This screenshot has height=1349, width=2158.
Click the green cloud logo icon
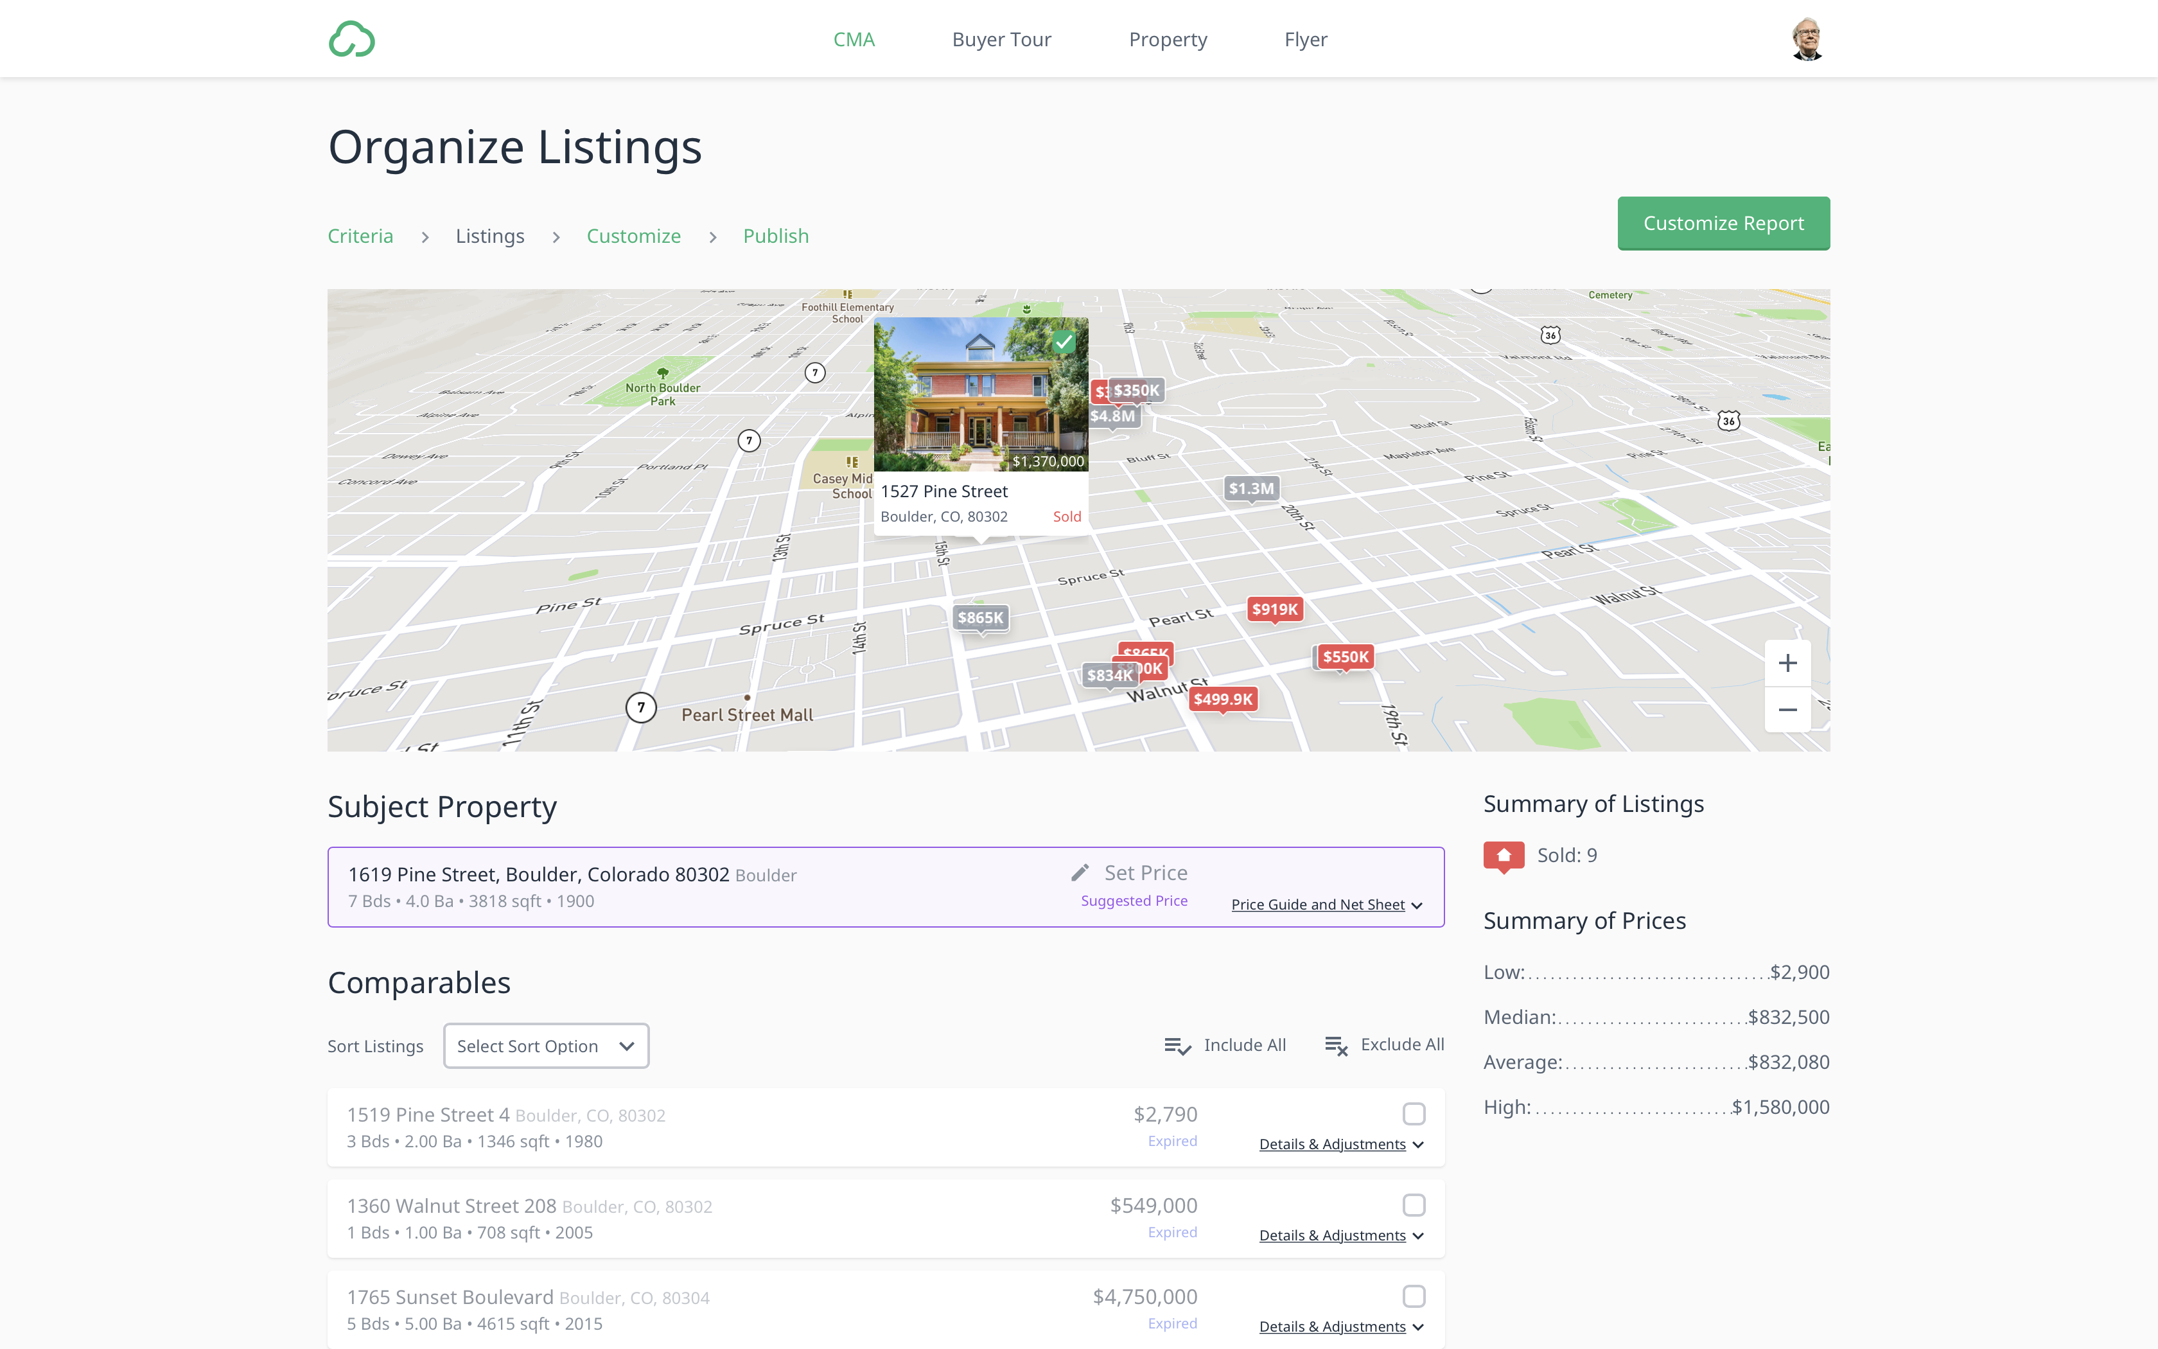351,39
